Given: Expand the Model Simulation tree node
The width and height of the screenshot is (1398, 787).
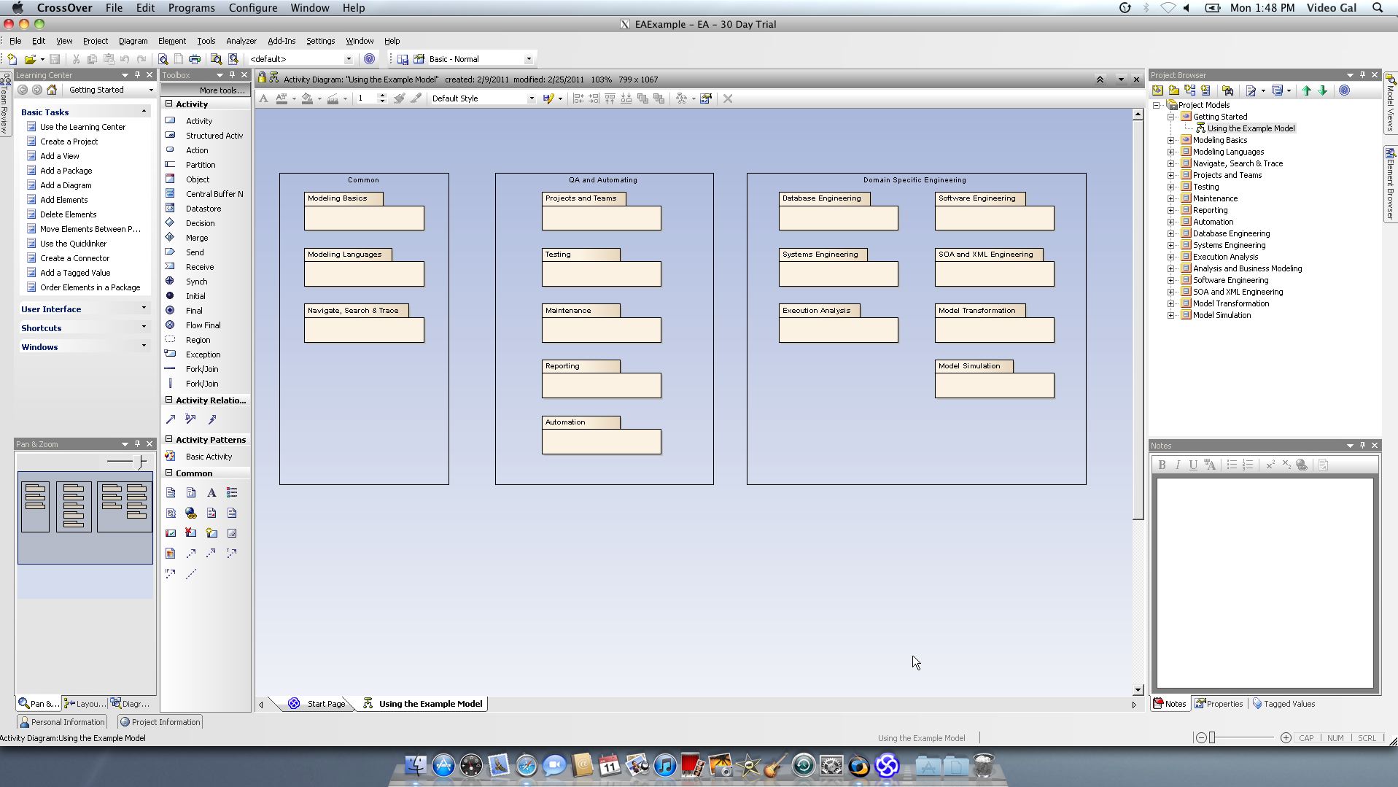Looking at the screenshot, I should click(1171, 315).
